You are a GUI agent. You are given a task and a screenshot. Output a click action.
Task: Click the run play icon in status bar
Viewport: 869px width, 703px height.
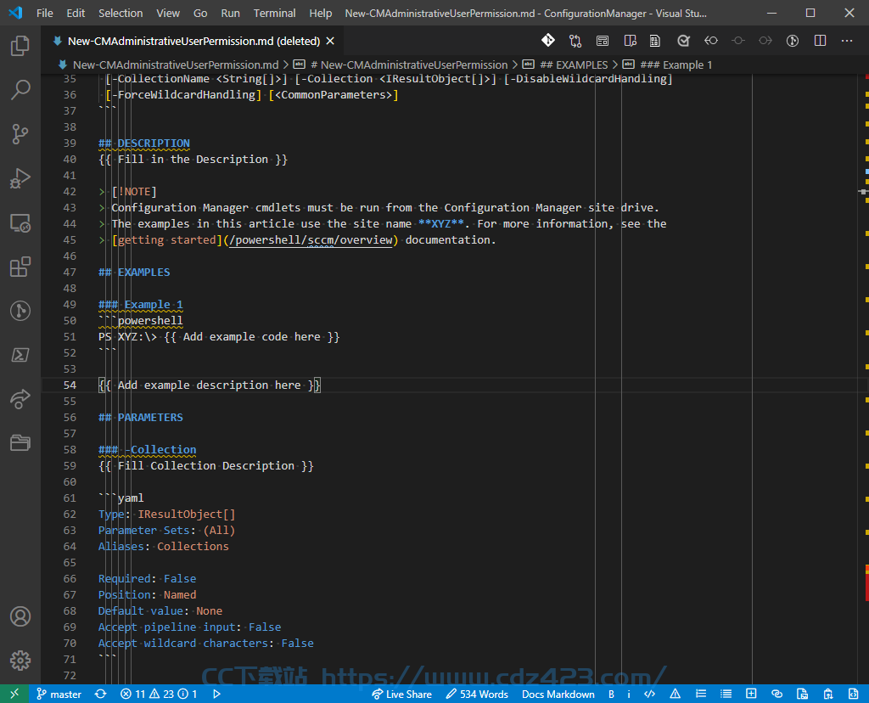216,694
